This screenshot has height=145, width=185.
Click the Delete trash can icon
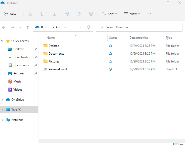click(x=91, y=14)
